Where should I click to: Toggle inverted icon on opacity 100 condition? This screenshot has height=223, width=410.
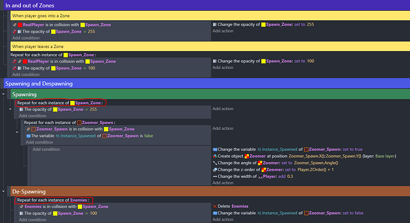click(15, 68)
